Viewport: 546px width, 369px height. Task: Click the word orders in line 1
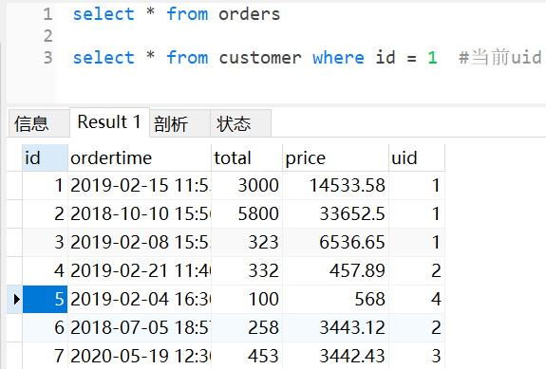click(250, 14)
